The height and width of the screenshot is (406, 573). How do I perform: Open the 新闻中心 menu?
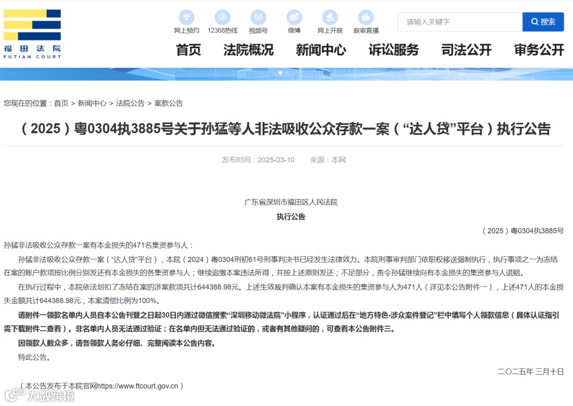pos(321,50)
